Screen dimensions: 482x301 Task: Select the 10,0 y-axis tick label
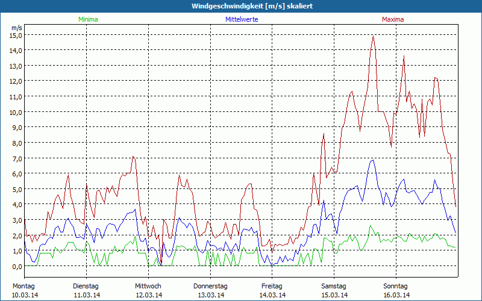pos(16,112)
